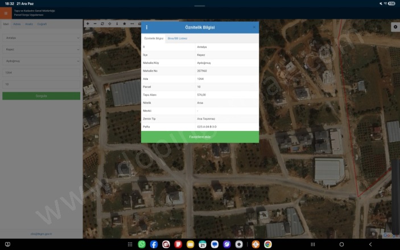The image size is (400, 250).
Task: Open the orange hamburger menu
Action: (6, 13)
